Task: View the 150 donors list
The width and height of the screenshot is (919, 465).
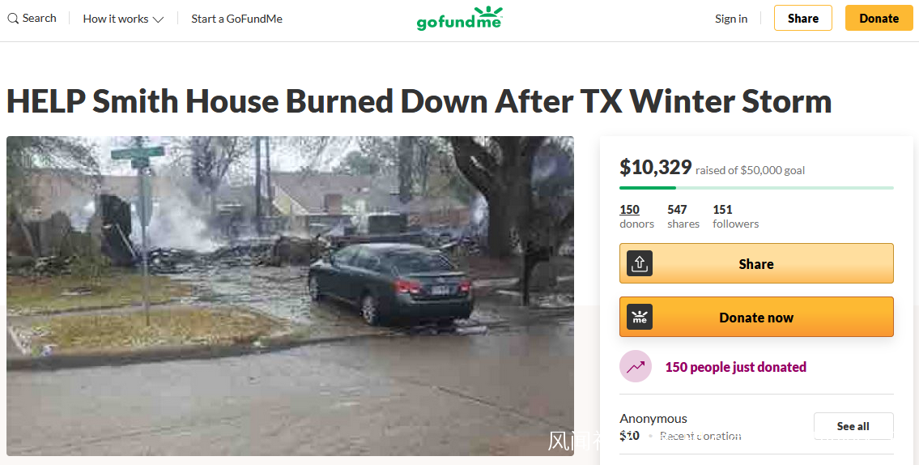Action: coord(636,215)
